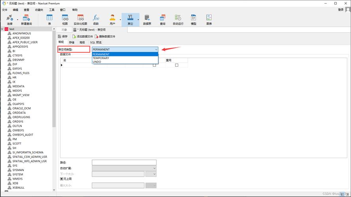The image size is (351, 197).
Task: Tick the 重用 reuse checkbox in grid row
Action: [x=177, y=65]
